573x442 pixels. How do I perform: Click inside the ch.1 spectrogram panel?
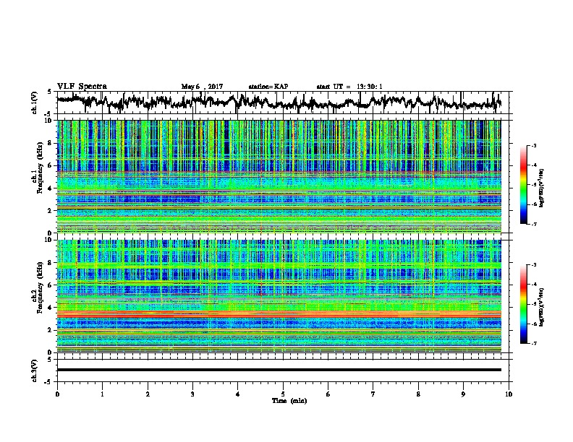point(279,176)
